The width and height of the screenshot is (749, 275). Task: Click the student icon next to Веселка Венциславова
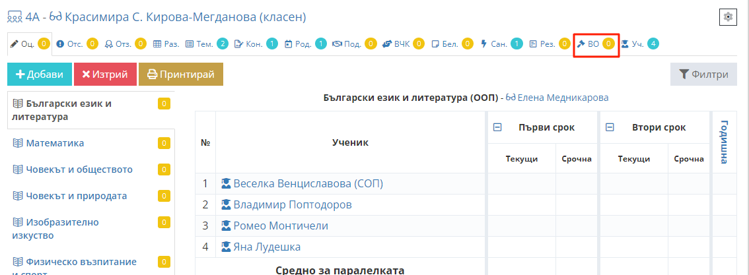226,184
